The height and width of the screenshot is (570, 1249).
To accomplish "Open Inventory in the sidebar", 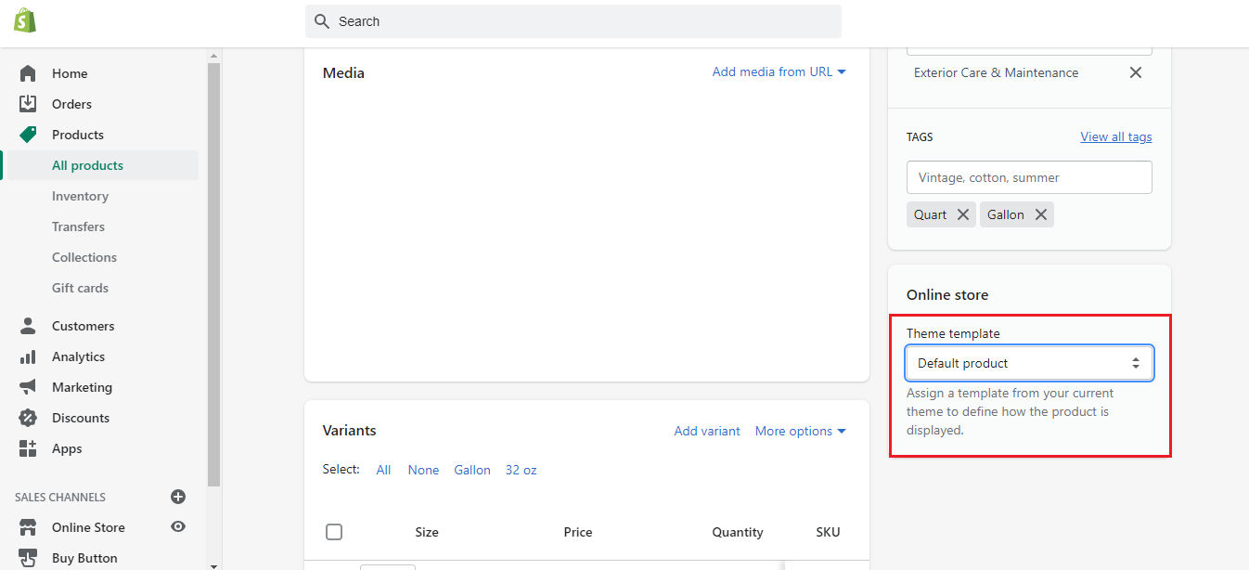I will [x=80, y=196].
